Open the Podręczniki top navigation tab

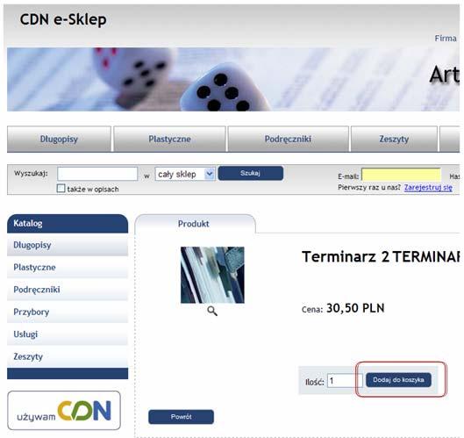(288, 139)
